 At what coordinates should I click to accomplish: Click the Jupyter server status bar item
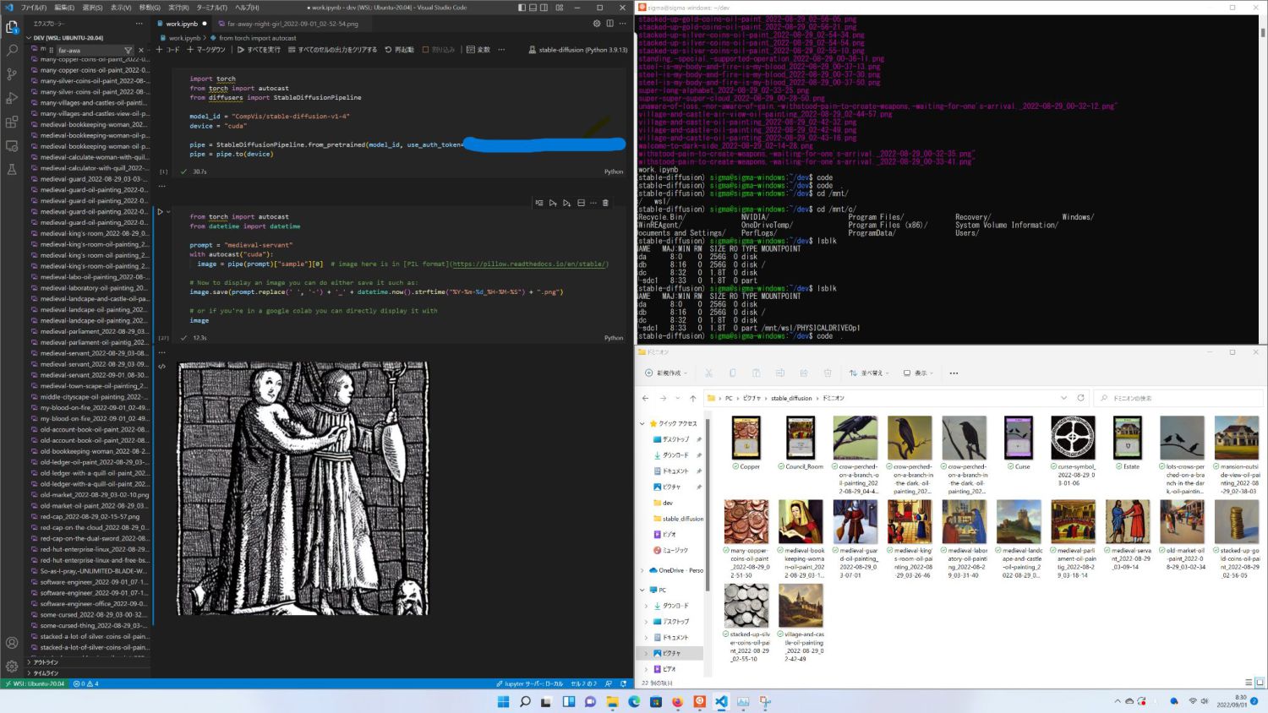coord(529,683)
